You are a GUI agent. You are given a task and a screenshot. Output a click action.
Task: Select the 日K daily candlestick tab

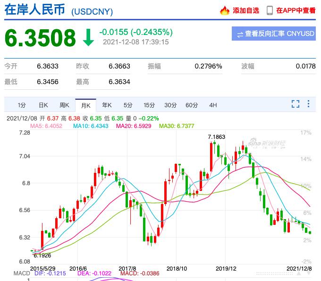43,105
